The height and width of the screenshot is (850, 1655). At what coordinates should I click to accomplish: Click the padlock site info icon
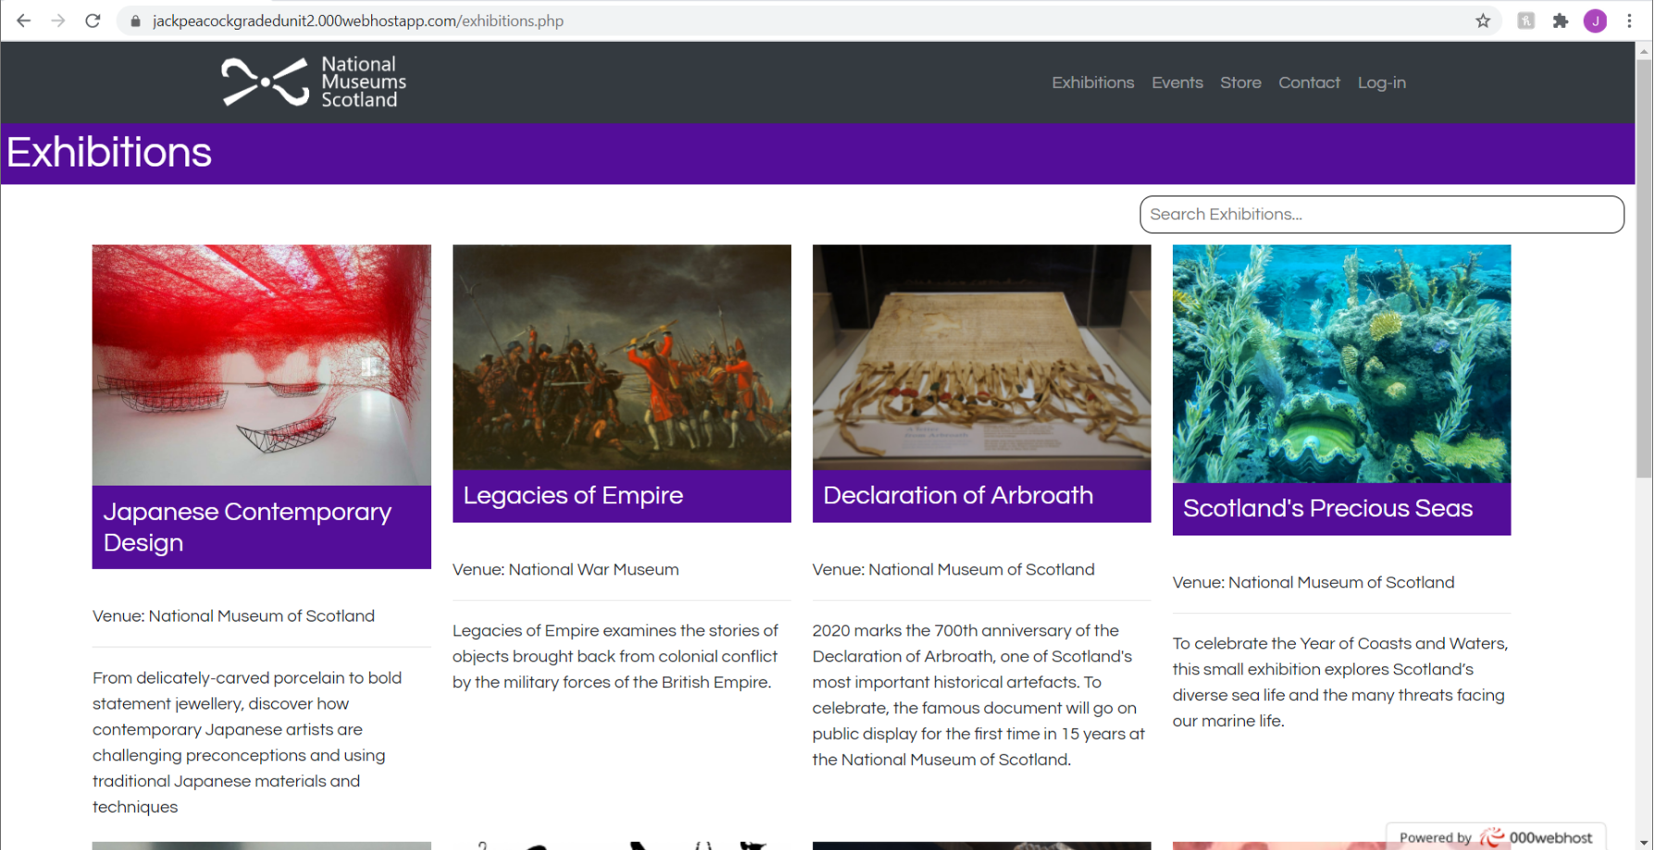click(136, 21)
